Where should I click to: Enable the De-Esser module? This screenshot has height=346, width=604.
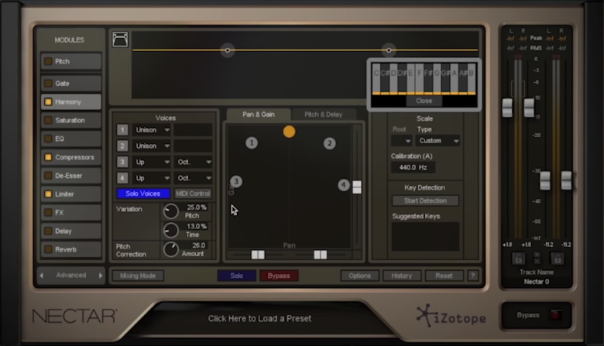[x=48, y=176]
